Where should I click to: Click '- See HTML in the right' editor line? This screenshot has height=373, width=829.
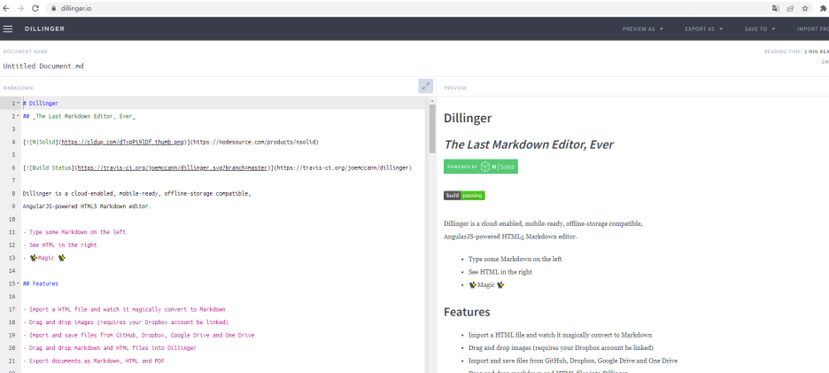(59, 245)
